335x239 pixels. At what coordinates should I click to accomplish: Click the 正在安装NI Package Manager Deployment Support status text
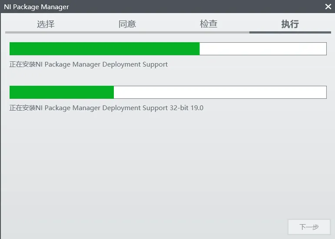point(89,64)
